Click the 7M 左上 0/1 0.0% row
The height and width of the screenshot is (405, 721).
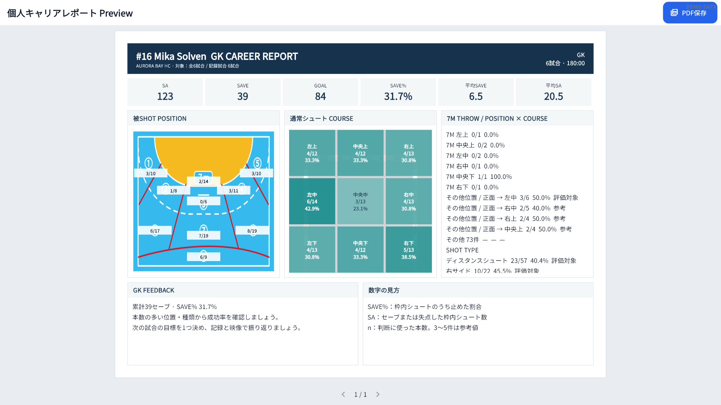point(472,135)
